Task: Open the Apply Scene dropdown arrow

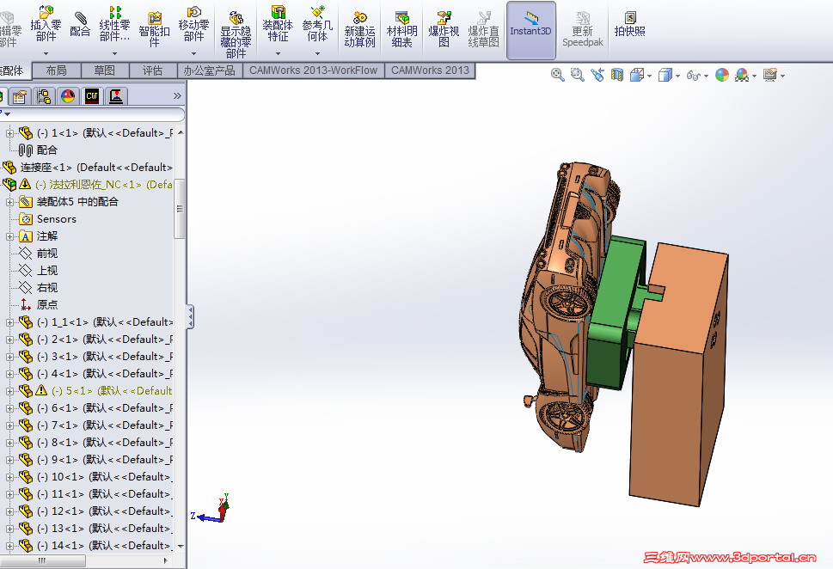Action: pyautogui.click(x=755, y=76)
